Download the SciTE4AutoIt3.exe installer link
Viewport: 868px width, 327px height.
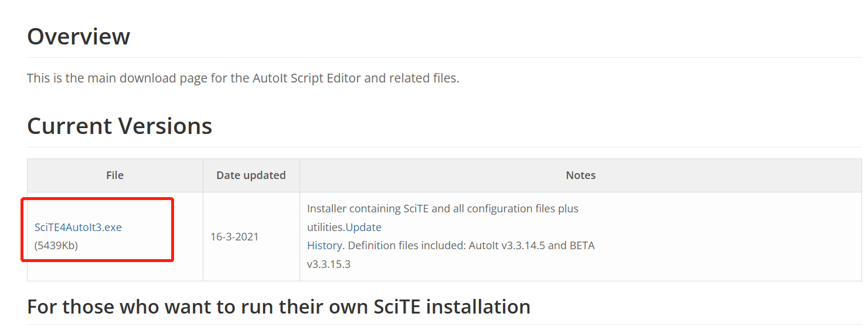click(x=78, y=227)
